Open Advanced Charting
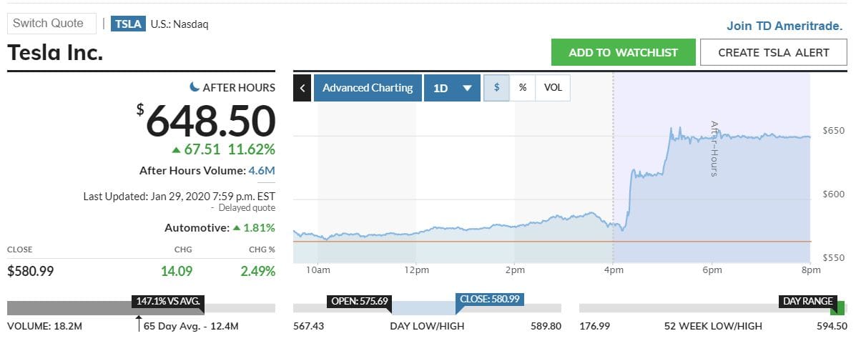 [x=368, y=88]
